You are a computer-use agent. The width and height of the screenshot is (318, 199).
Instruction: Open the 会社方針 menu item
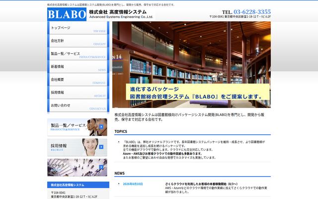tap(78, 41)
